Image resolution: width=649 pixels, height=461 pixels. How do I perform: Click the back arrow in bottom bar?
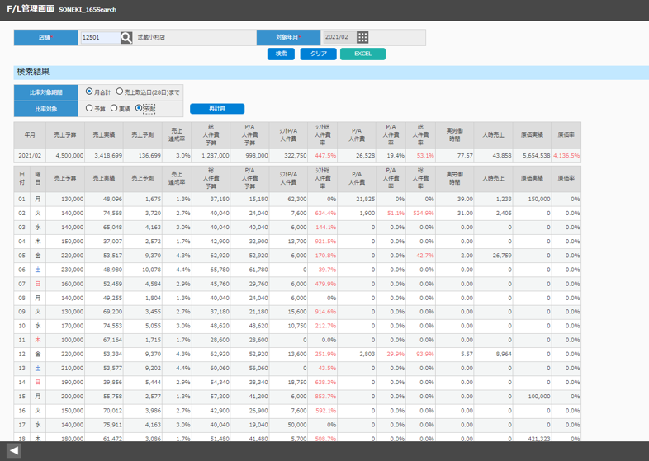click(14, 450)
